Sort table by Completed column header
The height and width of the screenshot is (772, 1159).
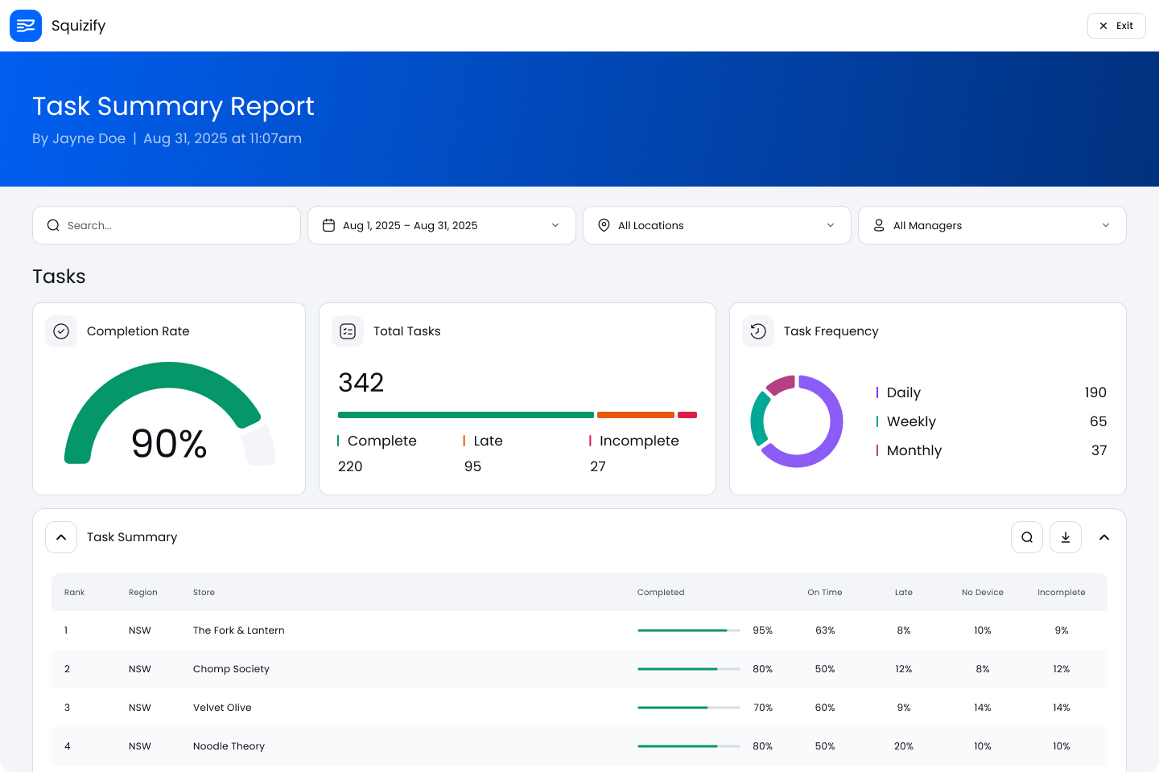tap(661, 593)
